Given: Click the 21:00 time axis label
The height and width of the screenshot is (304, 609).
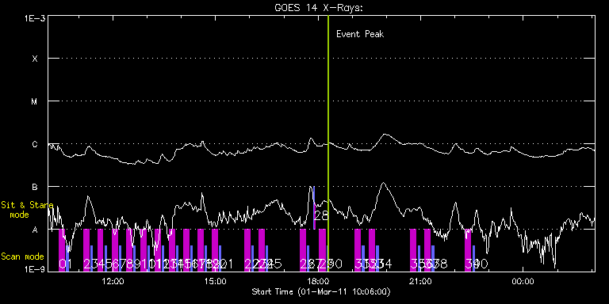Looking at the screenshot, I should click(x=420, y=281).
